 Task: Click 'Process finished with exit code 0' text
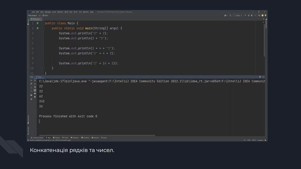pyautogui.click(x=68, y=116)
